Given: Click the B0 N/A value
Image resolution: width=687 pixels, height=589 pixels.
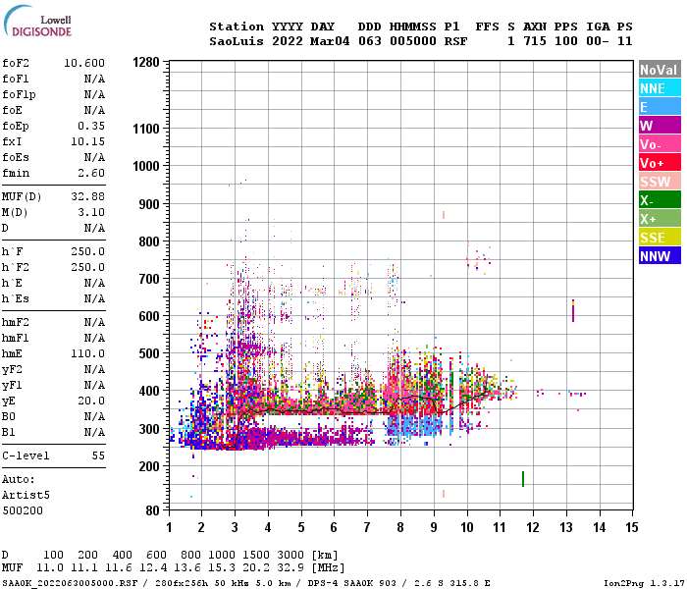Looking at the screenshot, I should (x=94, y=417).
